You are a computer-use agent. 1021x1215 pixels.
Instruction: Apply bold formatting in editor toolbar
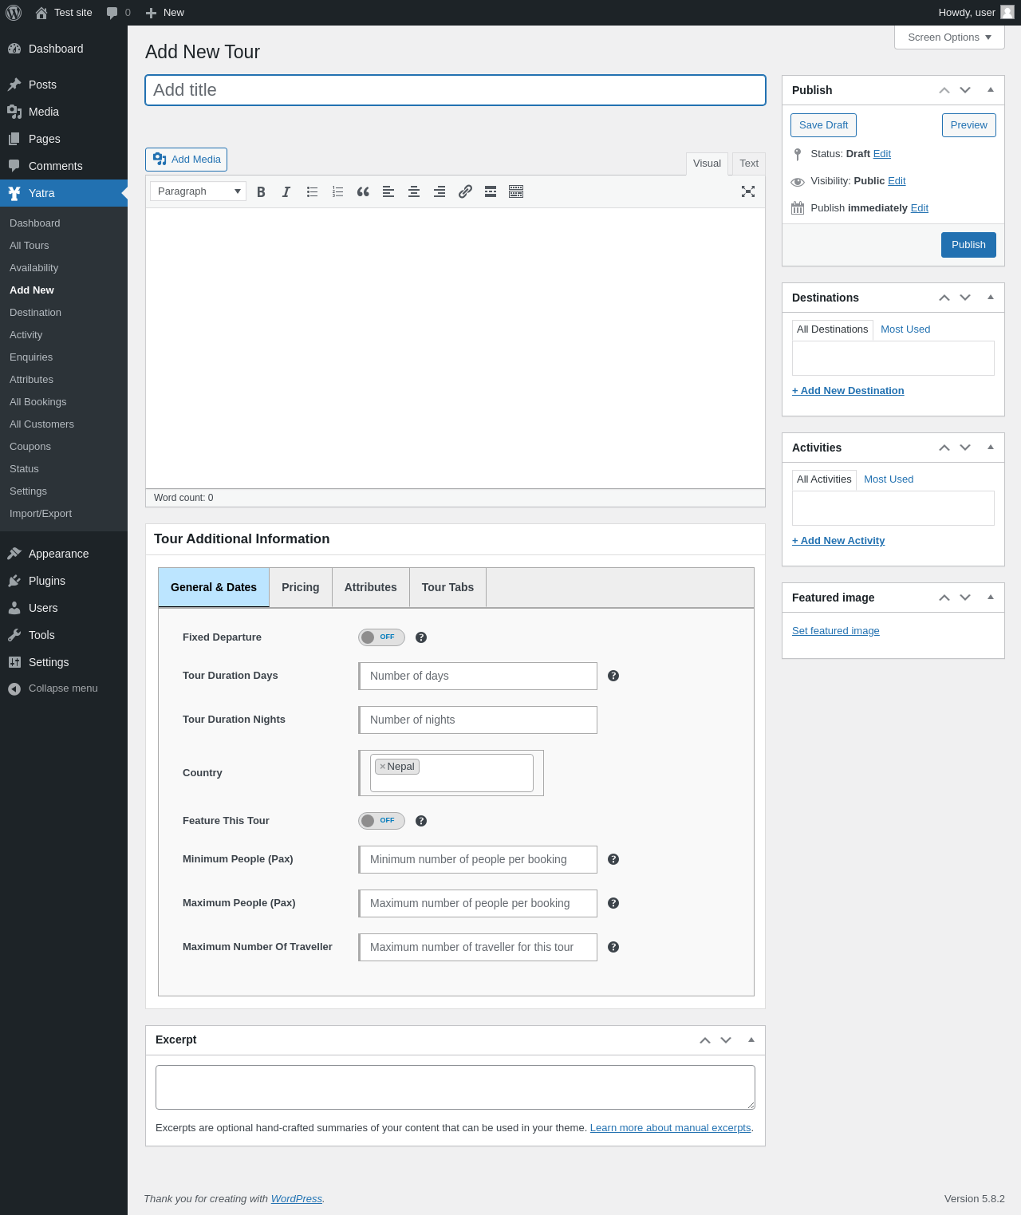(x=261, y=191)
